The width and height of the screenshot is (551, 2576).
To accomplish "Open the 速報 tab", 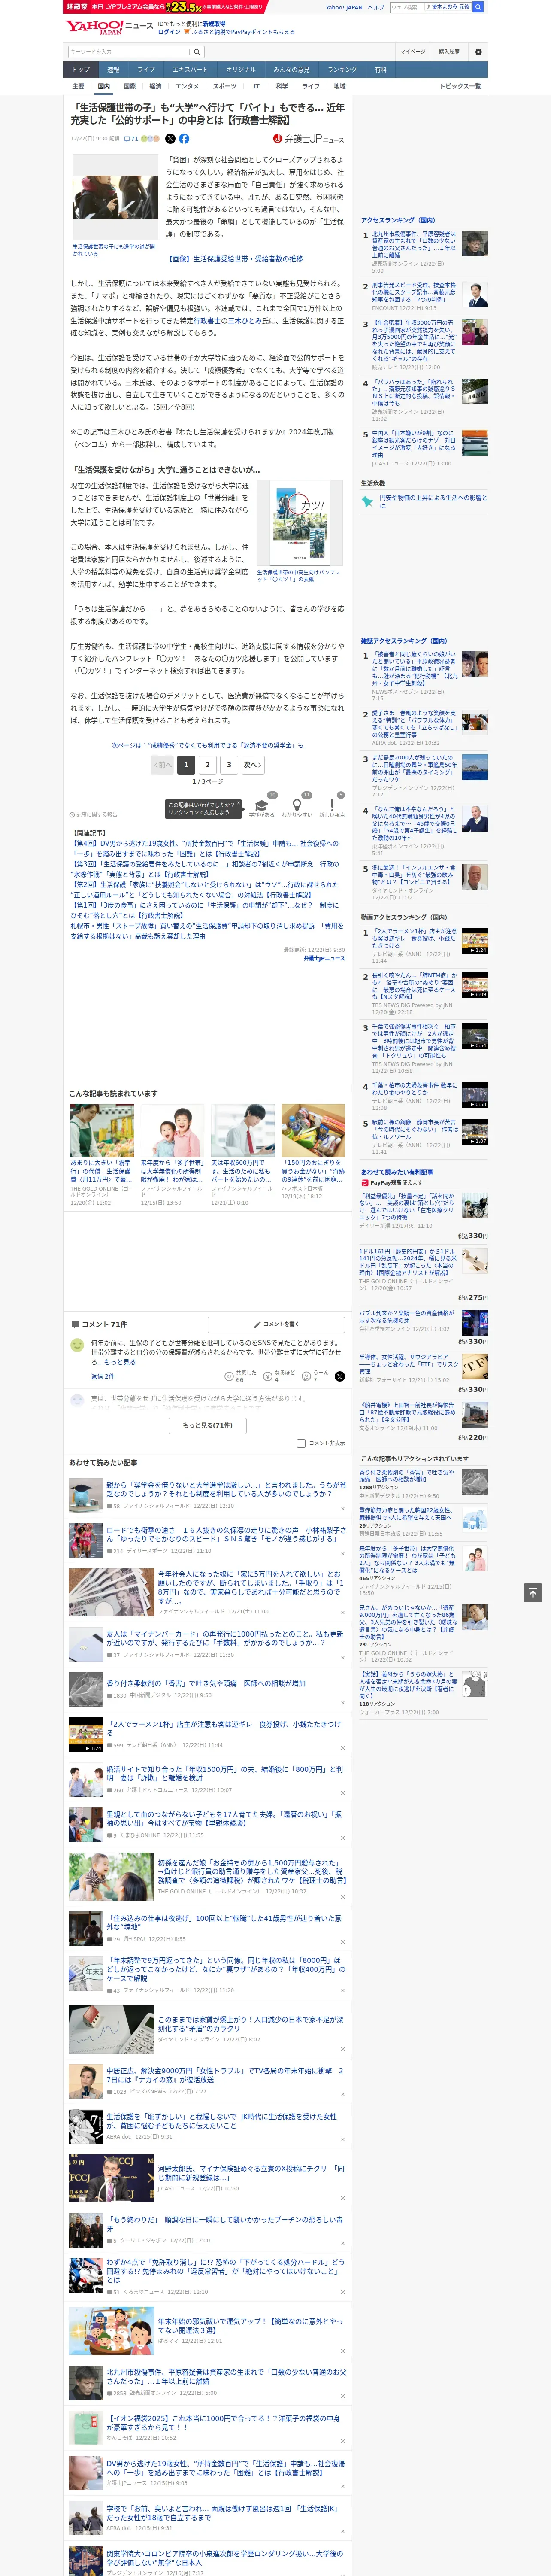I will (113, 70).
